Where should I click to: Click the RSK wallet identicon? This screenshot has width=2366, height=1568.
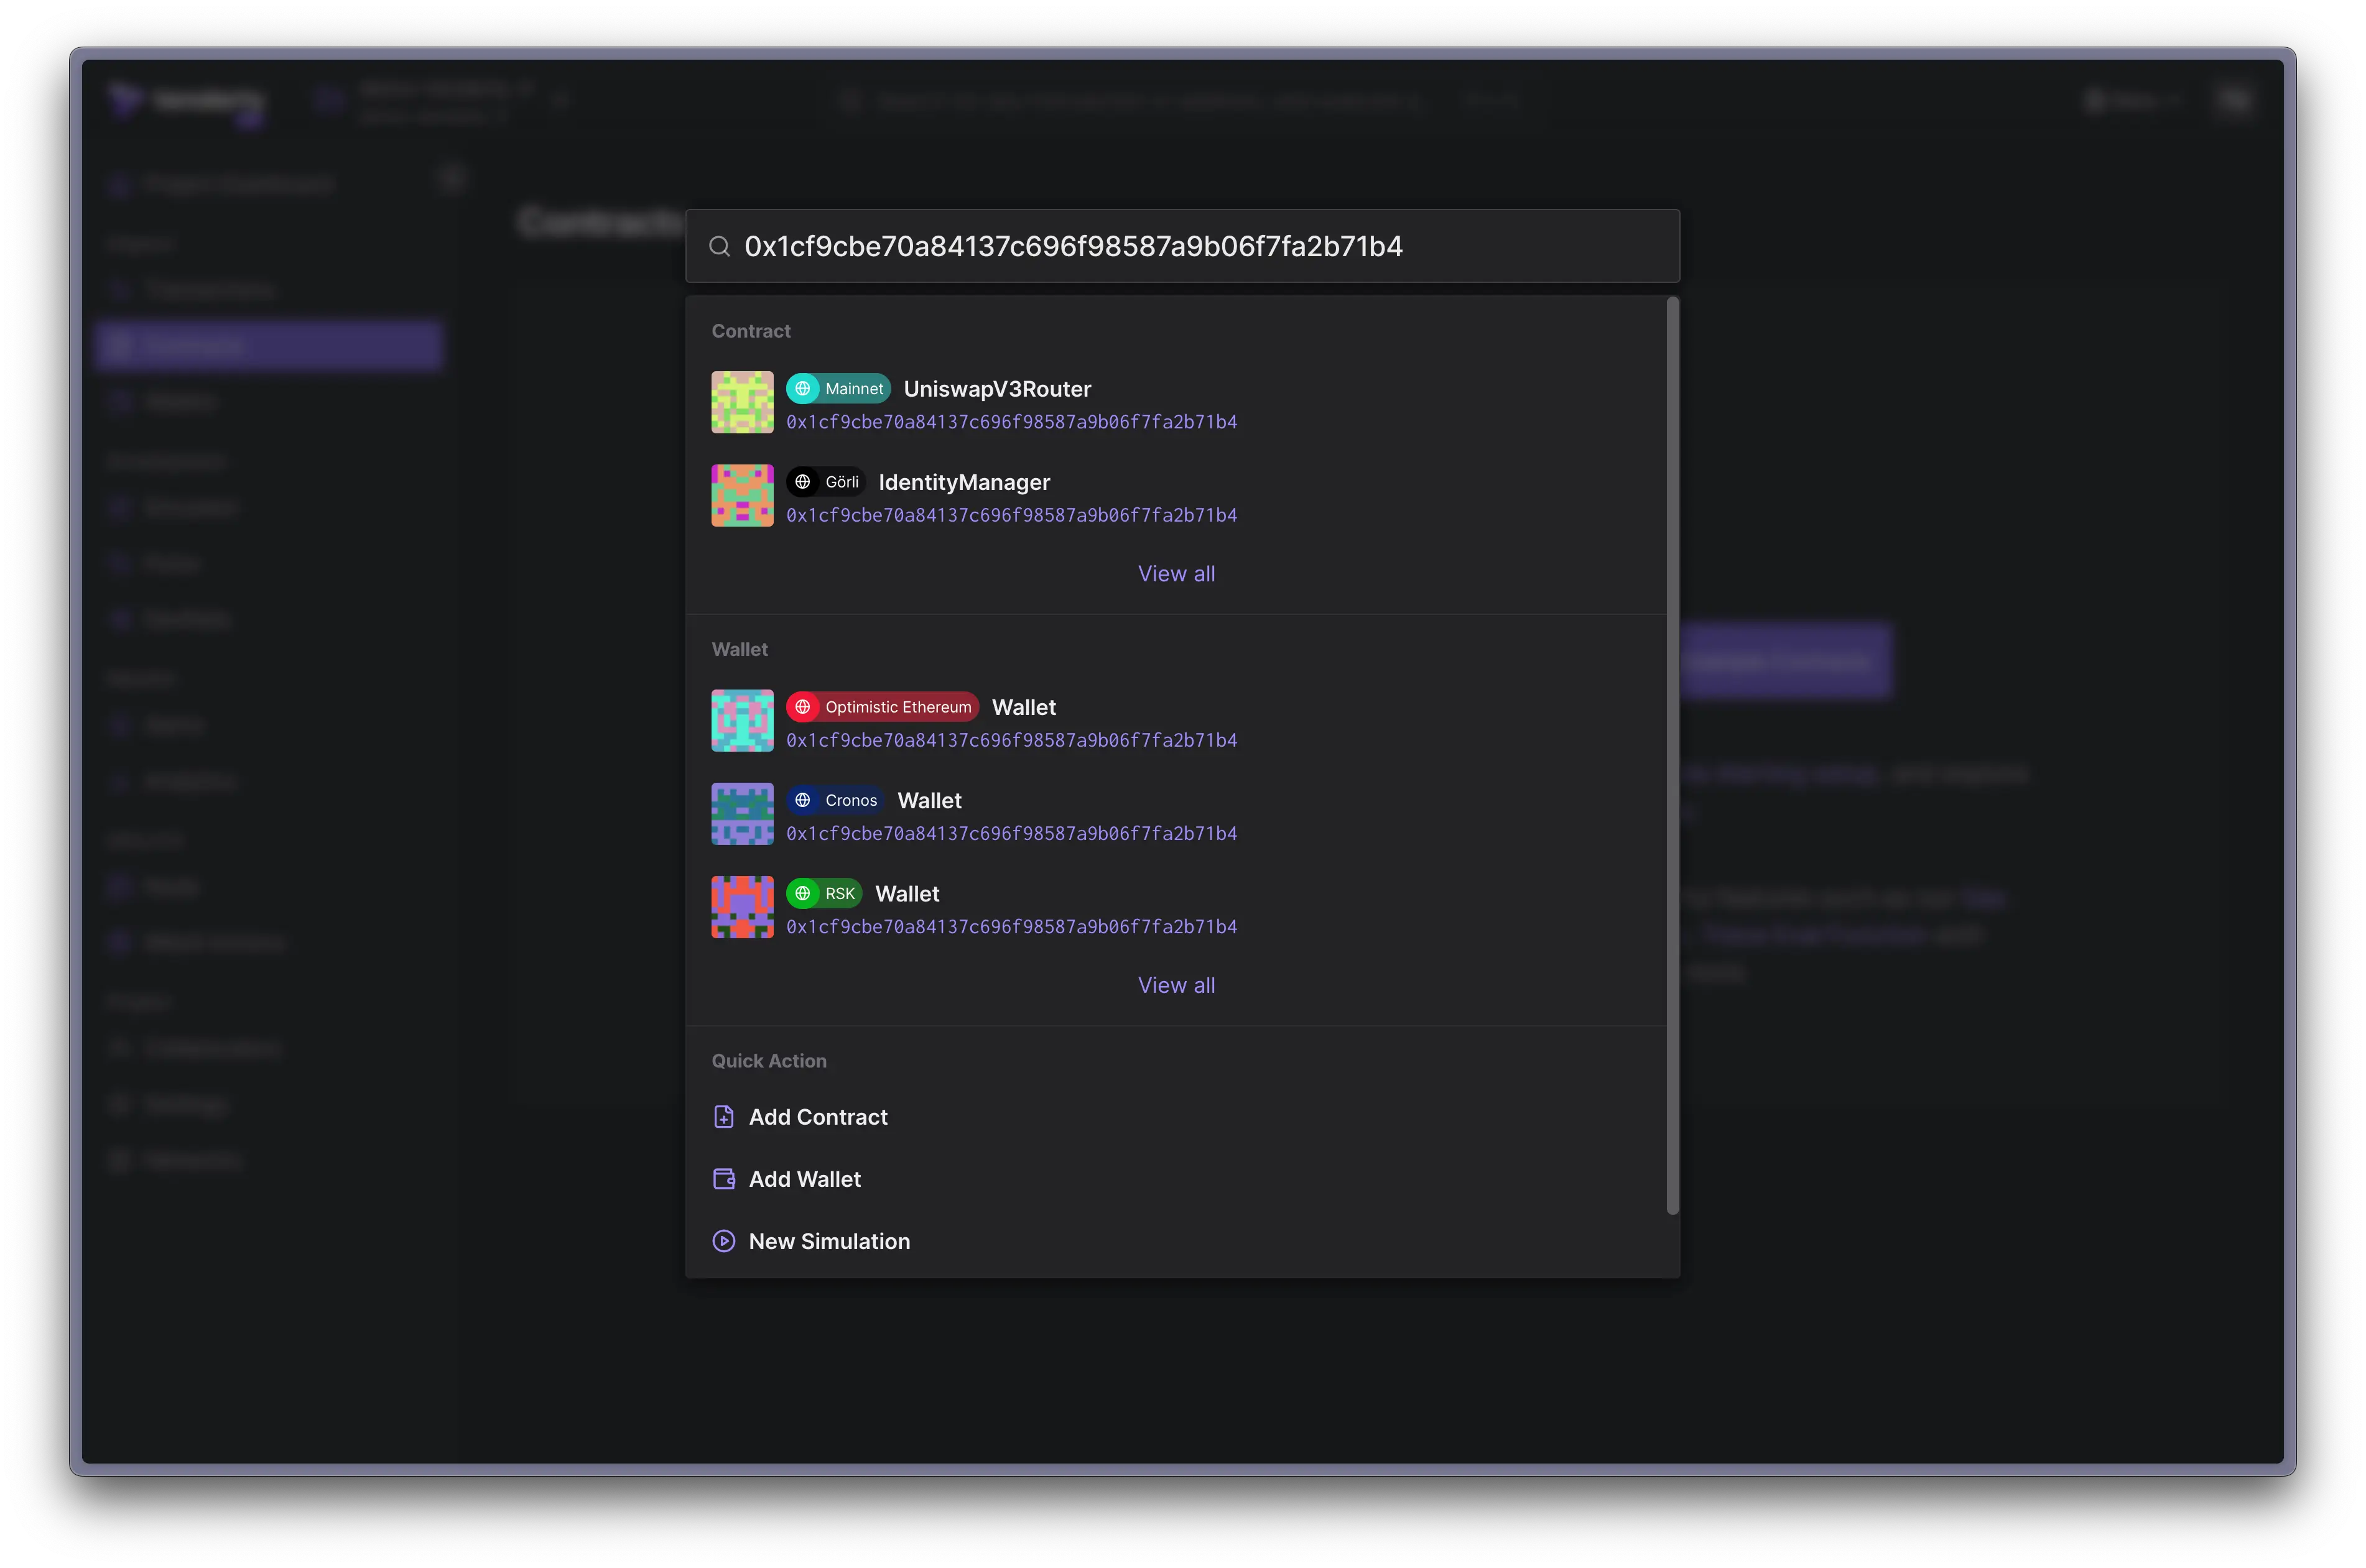coord(742,906)
